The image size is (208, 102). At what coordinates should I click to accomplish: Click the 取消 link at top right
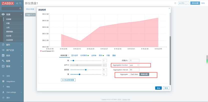(x=203, y=3)
